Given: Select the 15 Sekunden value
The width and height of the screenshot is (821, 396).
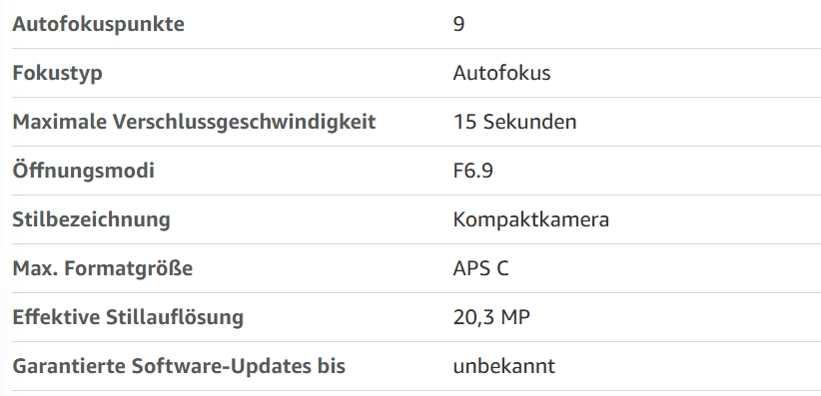Looking at the screenshot, I should [x=514, y=122].
